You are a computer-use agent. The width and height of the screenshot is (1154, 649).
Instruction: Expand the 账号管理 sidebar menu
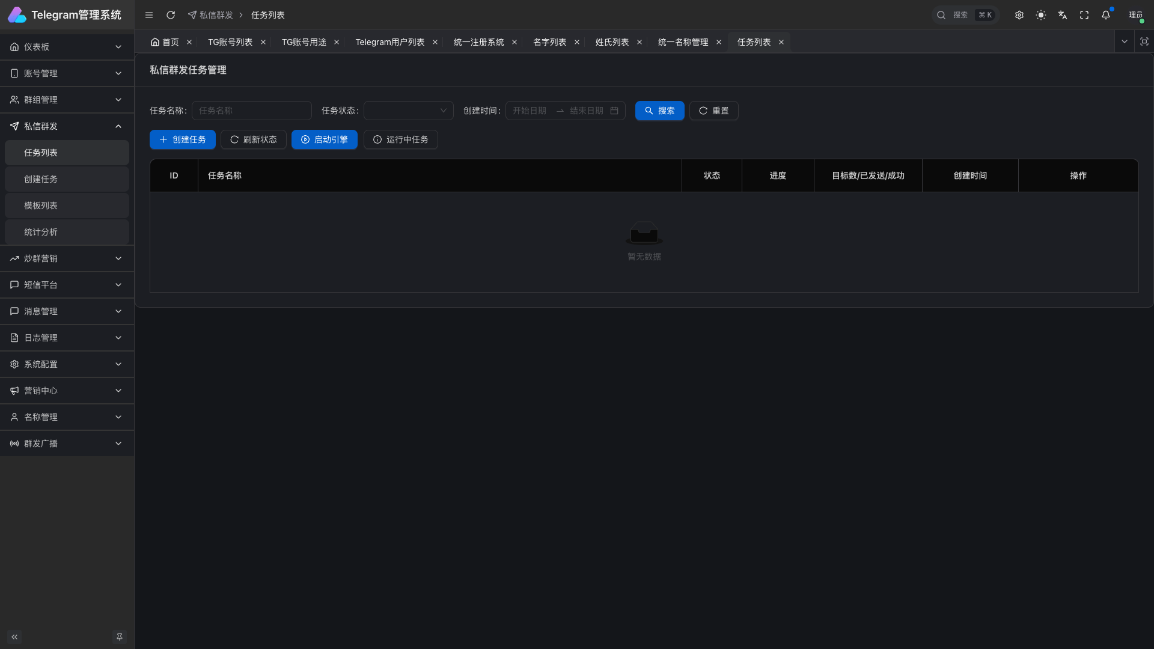pyautogui.click(x=67, y=73)
